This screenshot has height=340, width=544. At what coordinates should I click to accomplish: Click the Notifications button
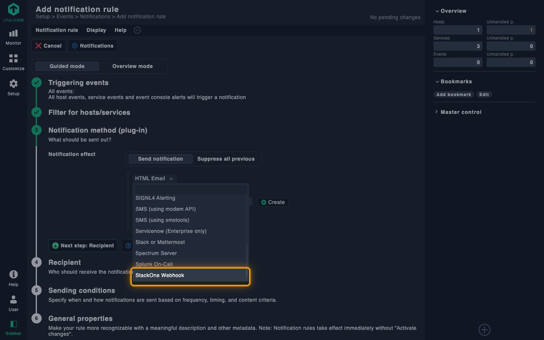92,46
